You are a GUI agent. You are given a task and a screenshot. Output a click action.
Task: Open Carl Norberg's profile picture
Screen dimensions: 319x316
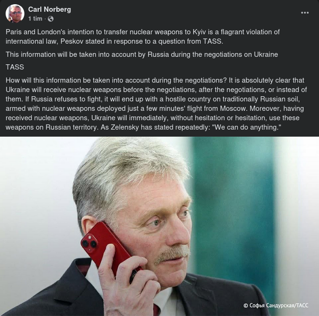pos(15,14)
